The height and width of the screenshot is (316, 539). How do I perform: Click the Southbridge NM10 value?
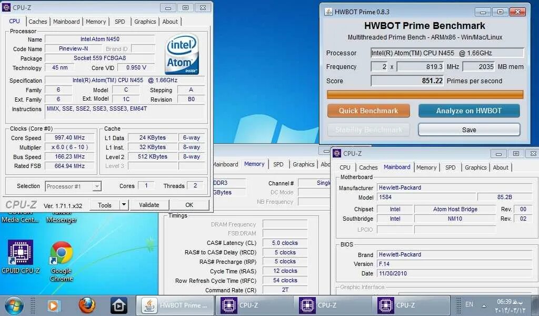[455, 219]
